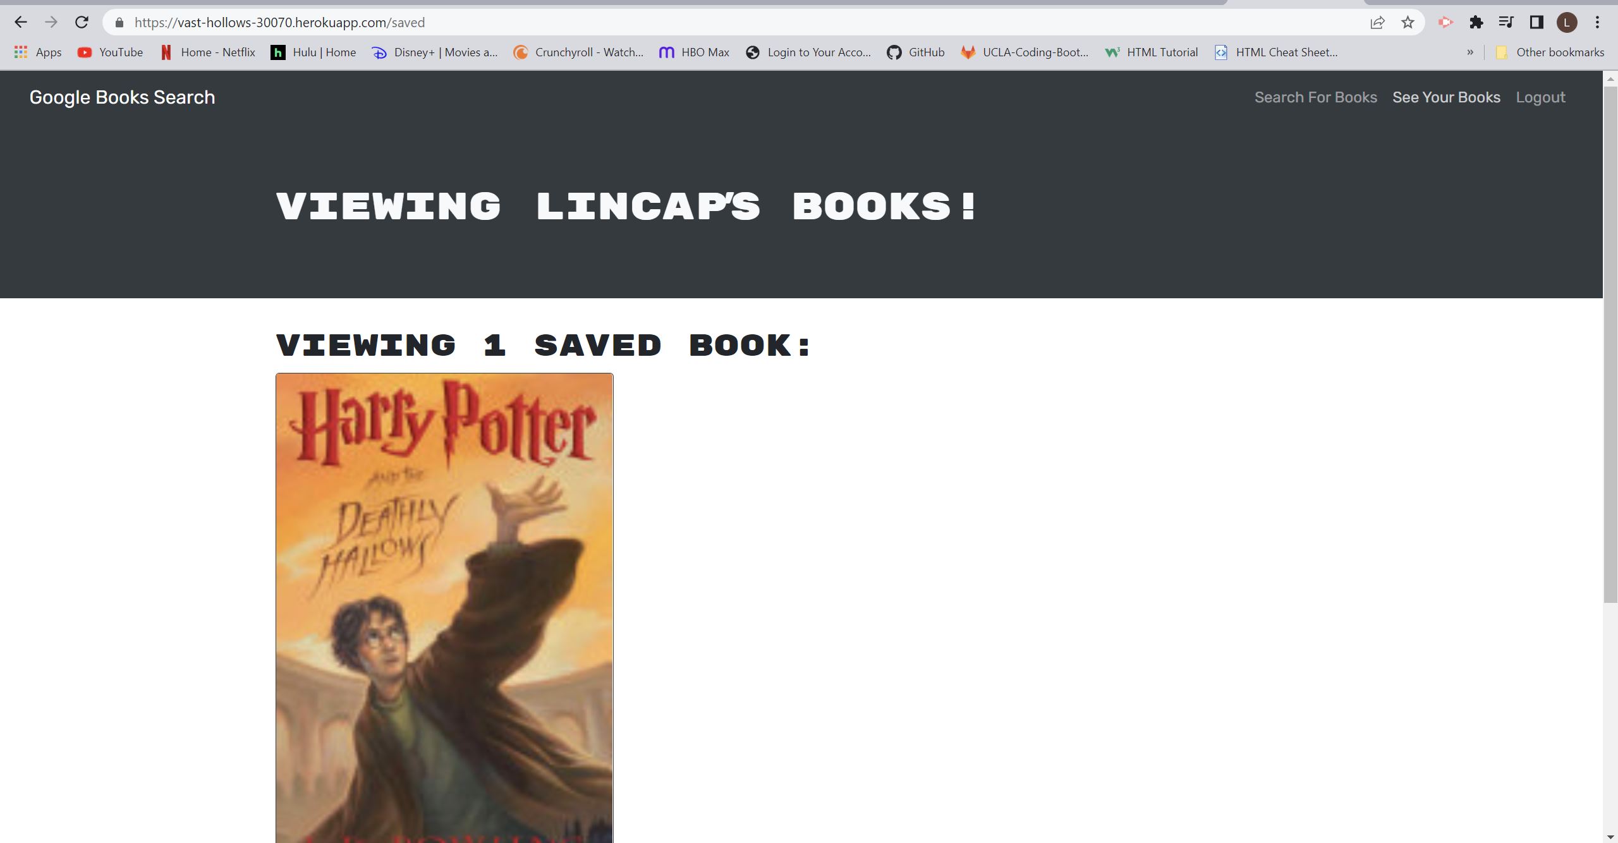Click the "Viewing 1 saved book:" heading
The image size is (1618, 843).
point(543,346)
